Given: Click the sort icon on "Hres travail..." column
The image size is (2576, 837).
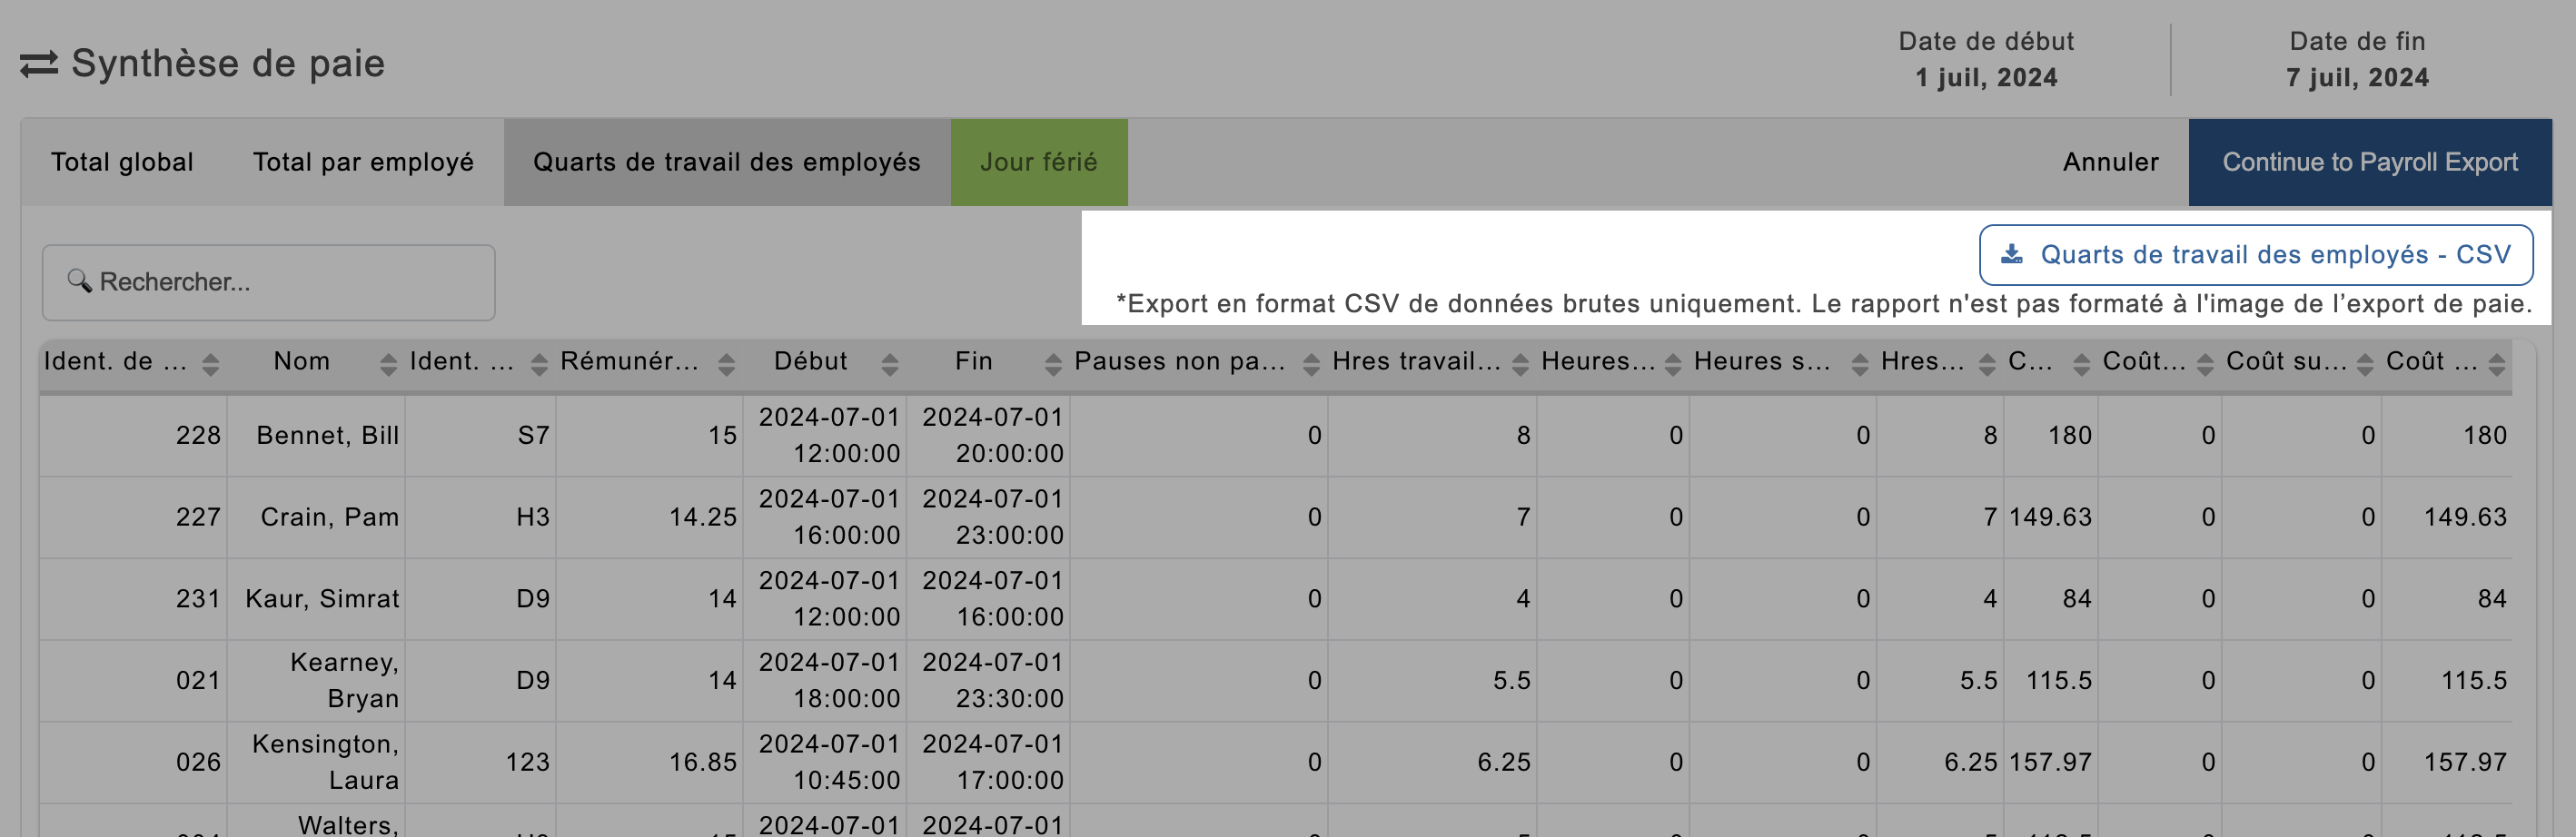Looking at the screenshot, I should point(1518,364).
